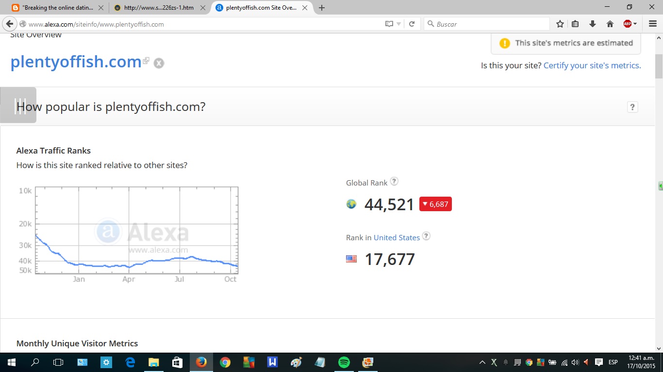Click the yellow warning estimated metrics icon
Image resolution: width=663 pixels, height=372 pixels.
point(505,43)
